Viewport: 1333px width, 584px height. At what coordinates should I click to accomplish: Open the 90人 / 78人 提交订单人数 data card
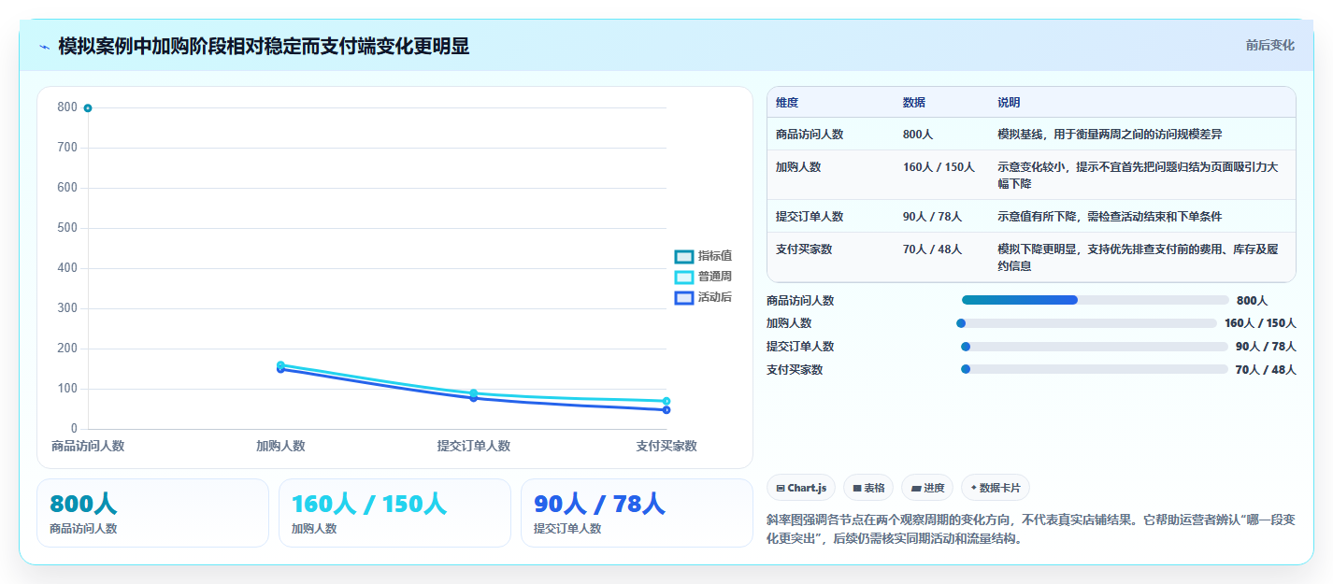637,513
